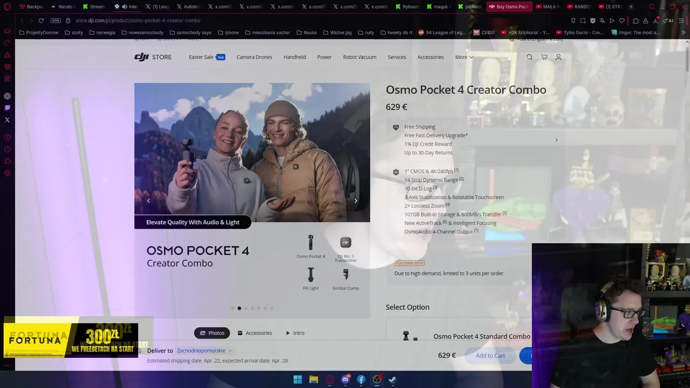This screenshot has height=388, width=690.
Task: Open the user account icon
Action: tap(558, 57)
